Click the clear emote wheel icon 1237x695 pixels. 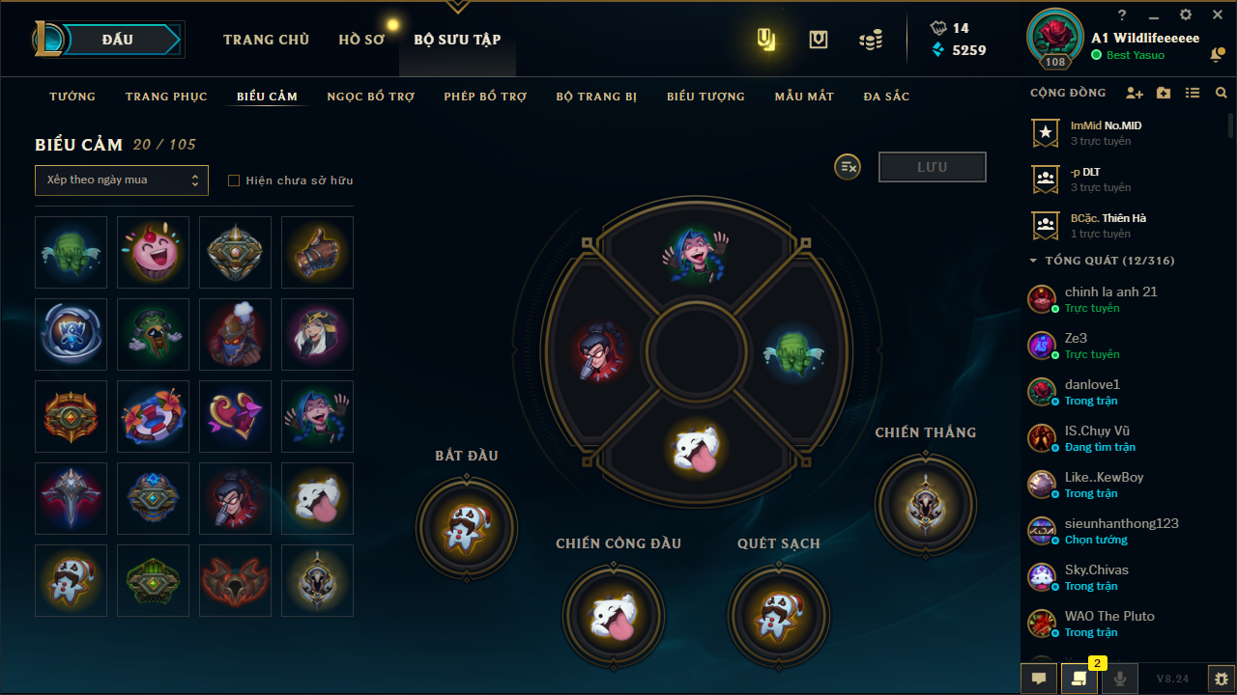pyautogui.click(x=848, y=167)
